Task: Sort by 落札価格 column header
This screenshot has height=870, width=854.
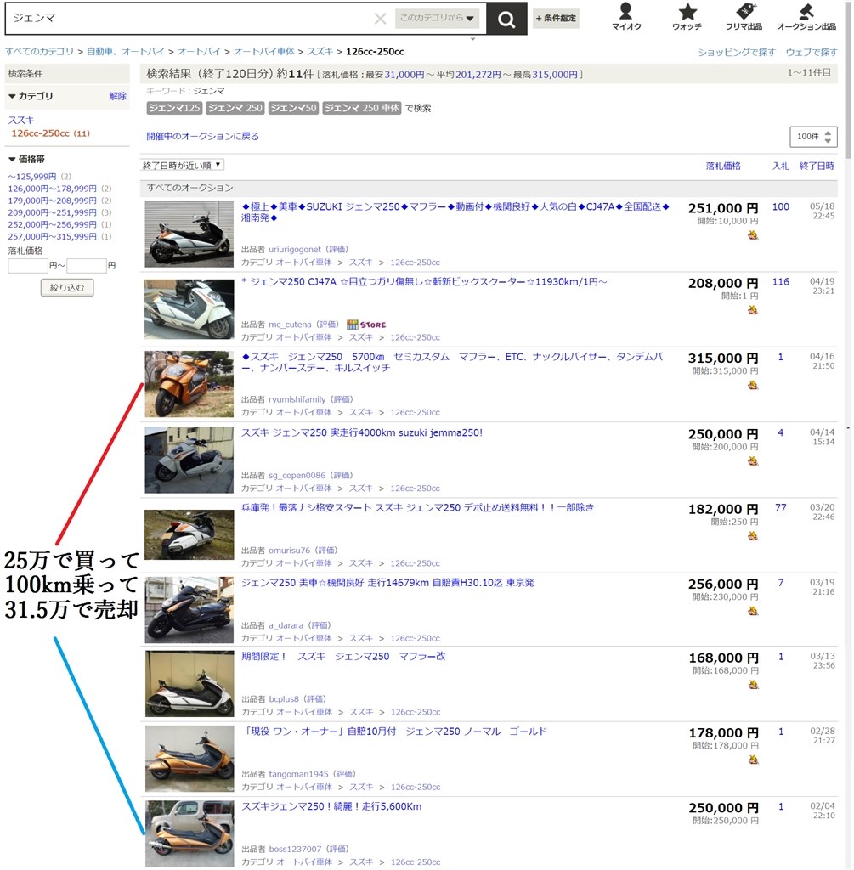Action: [x=723, y=166]
